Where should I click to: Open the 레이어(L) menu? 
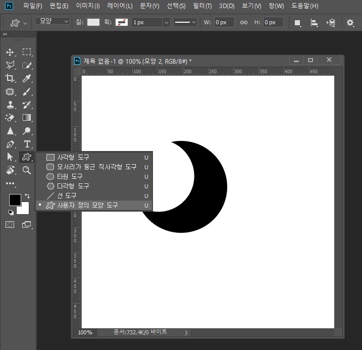point(120,6)
